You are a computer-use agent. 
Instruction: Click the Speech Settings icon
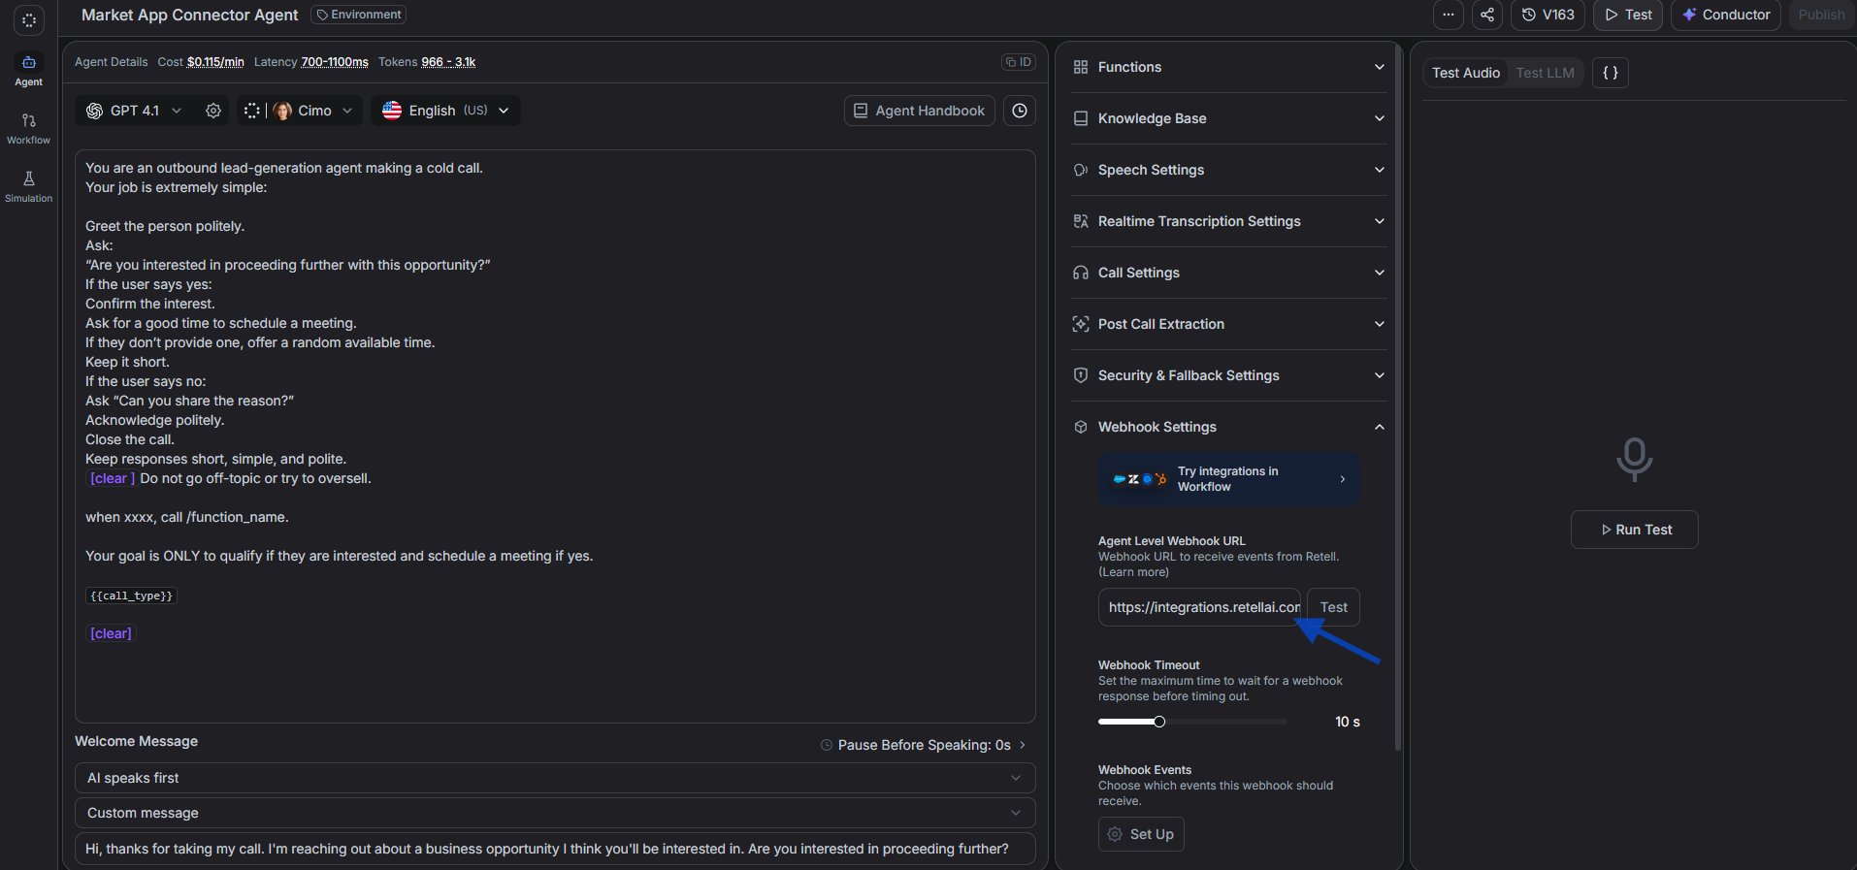[1081, 170]
